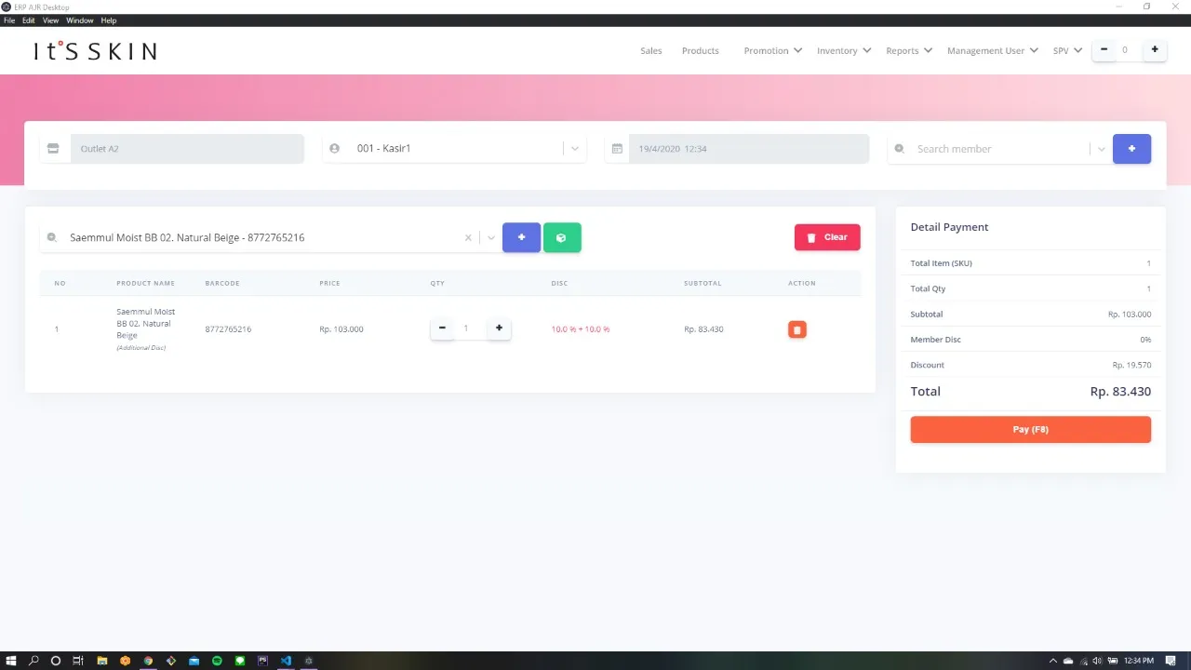1191x670 pixels.
Task: Click the outlet icon next to Outlet A2
Action: click(x=53, y=147)
